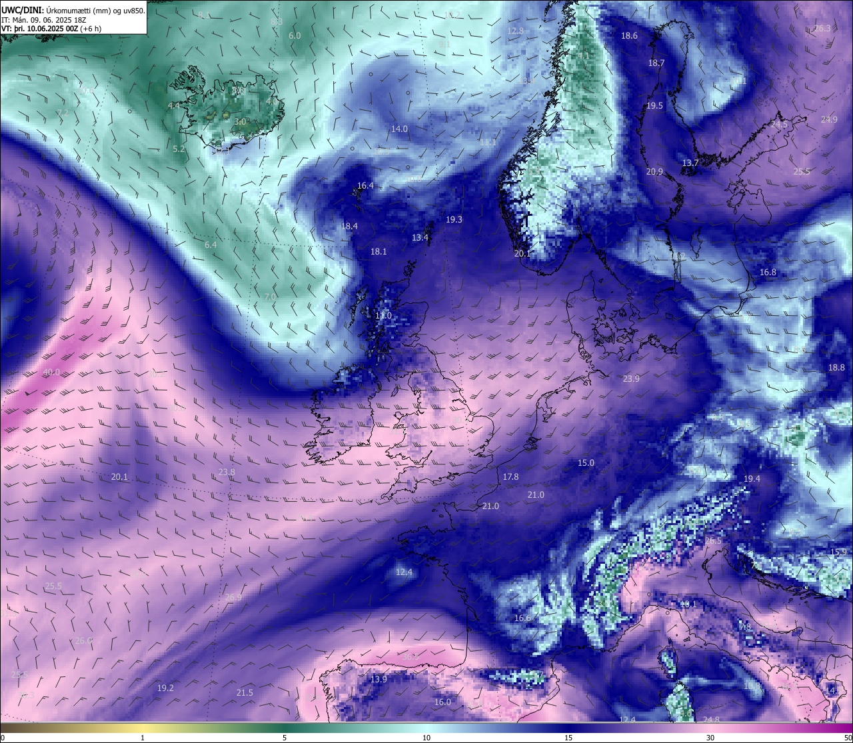This screenshot has width=853, height=743.
Task: Click the 24.5 map value
Action: click(779, 125)
